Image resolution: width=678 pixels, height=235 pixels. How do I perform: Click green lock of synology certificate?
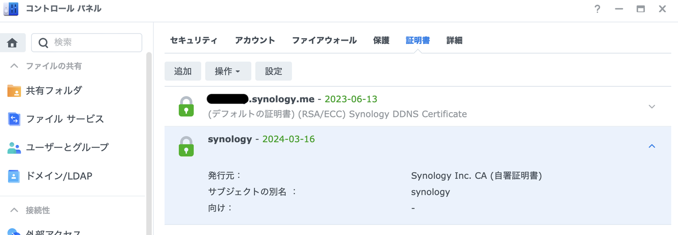186,146
